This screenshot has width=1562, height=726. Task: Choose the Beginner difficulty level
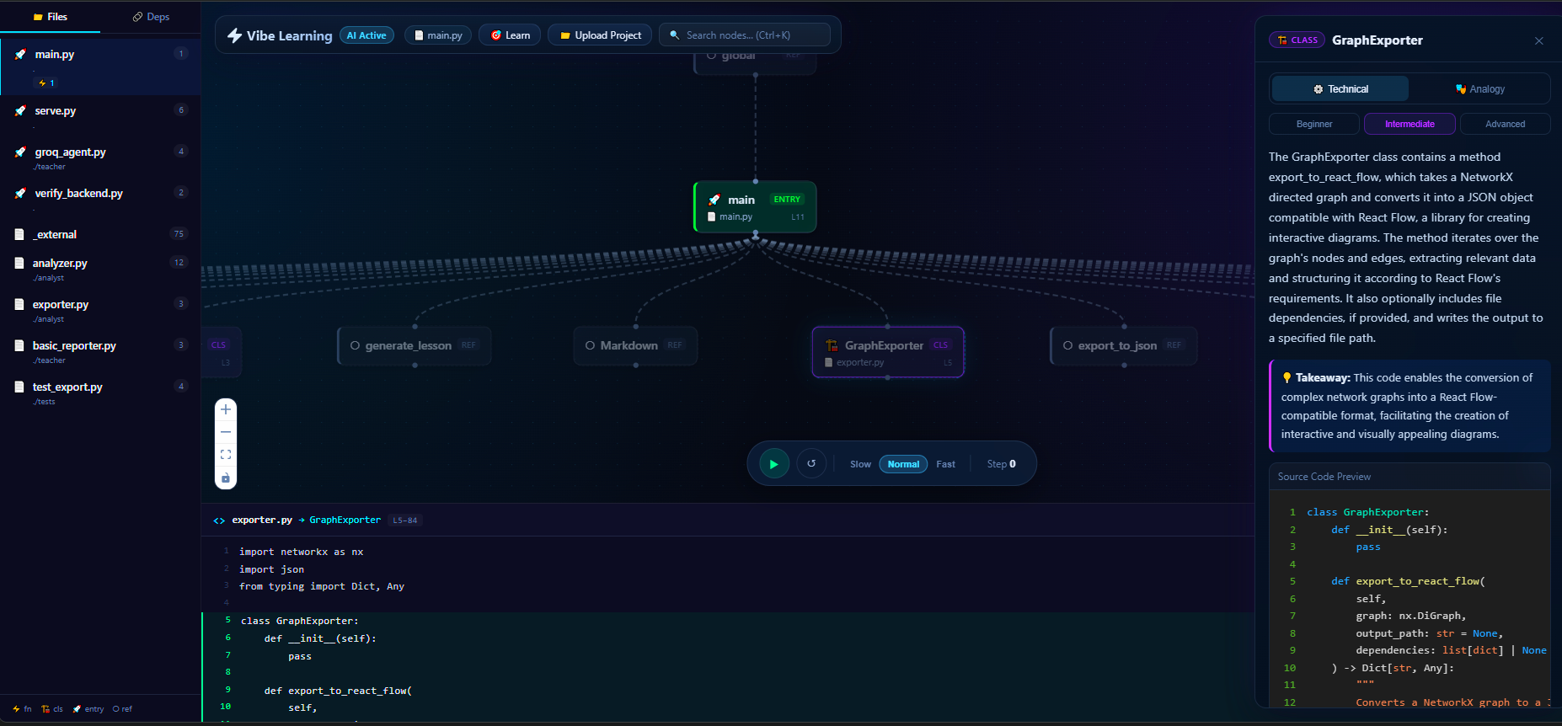coord(1314,124)
